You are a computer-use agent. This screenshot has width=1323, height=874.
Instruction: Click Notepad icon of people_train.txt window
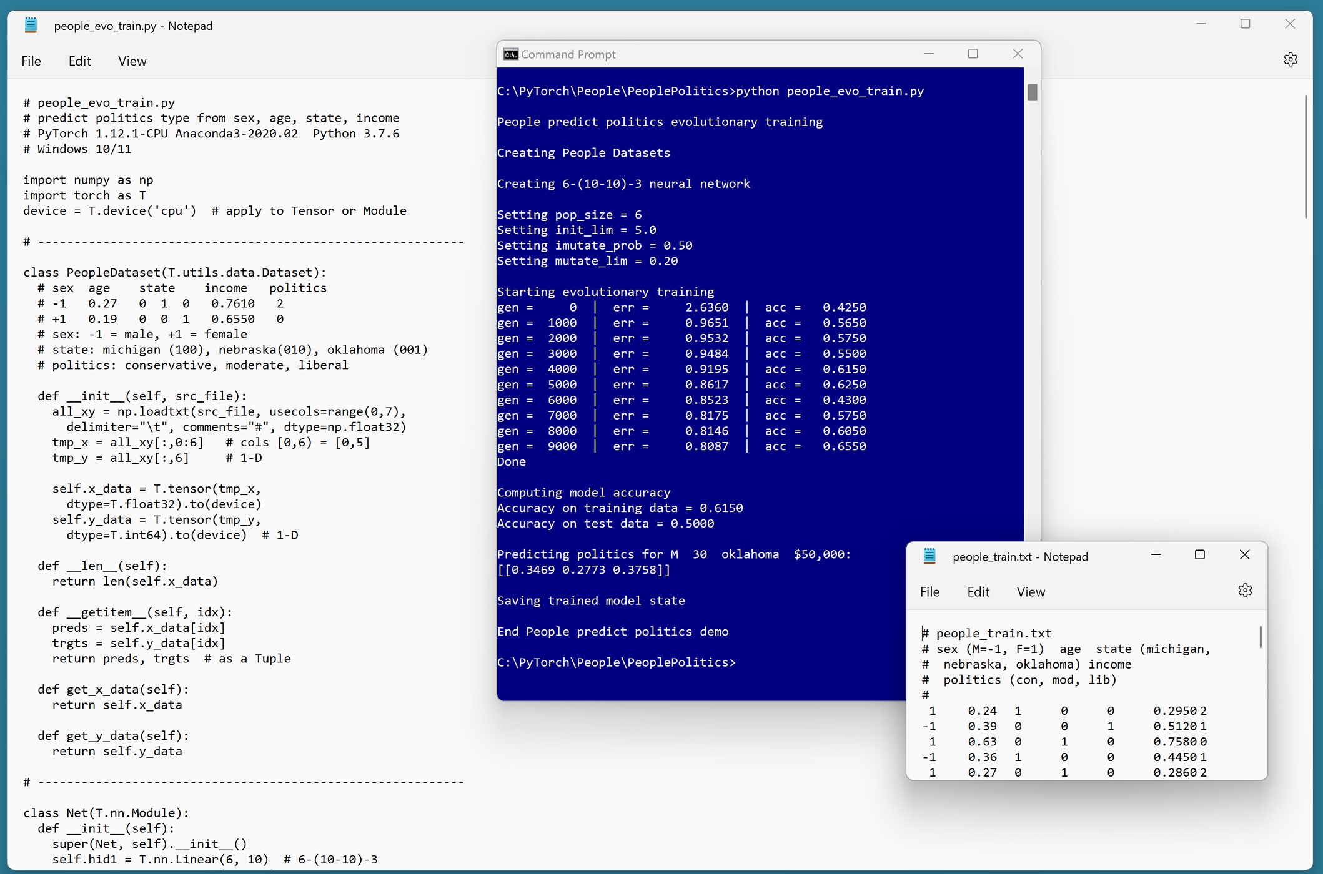(929, 556)
